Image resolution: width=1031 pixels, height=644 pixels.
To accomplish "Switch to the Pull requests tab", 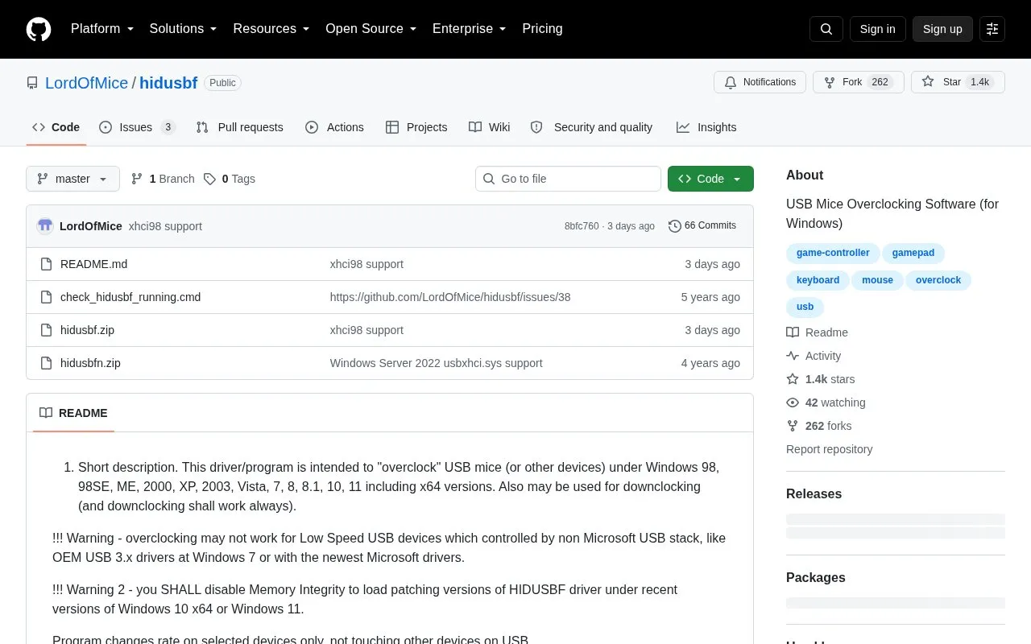I will [239, 127].
